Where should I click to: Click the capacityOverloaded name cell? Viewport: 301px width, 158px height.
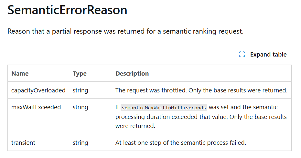(x=38, y=90)
